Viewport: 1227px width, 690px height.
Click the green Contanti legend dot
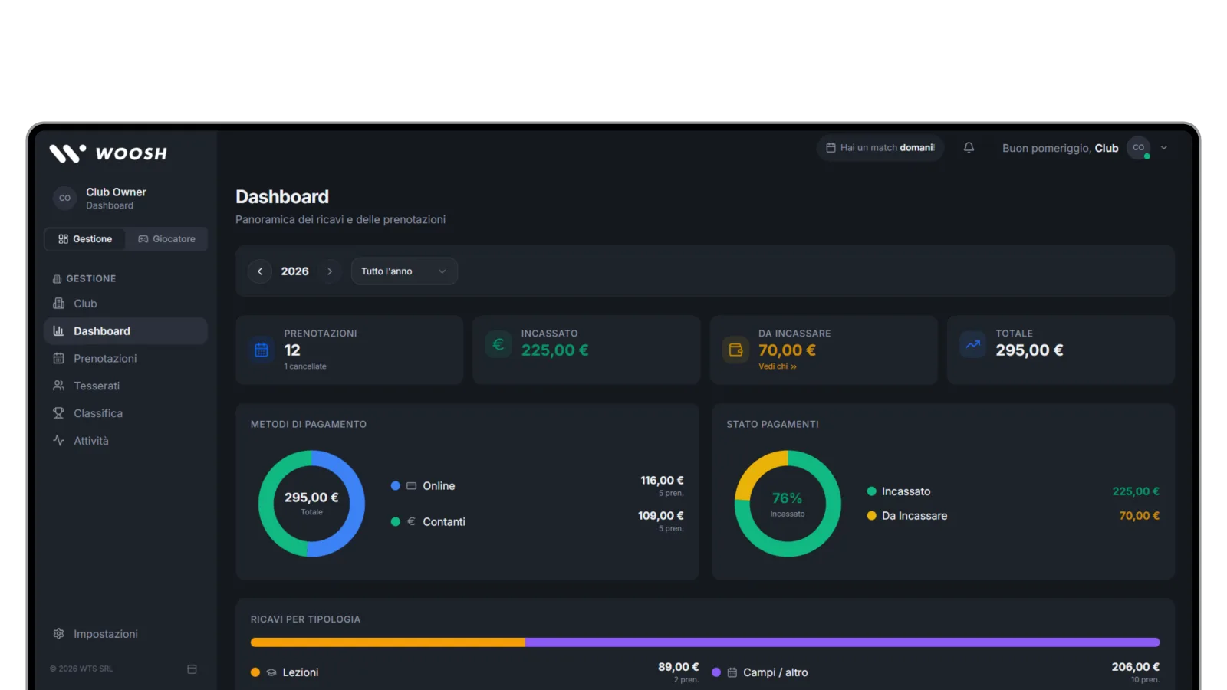[396, 522]
